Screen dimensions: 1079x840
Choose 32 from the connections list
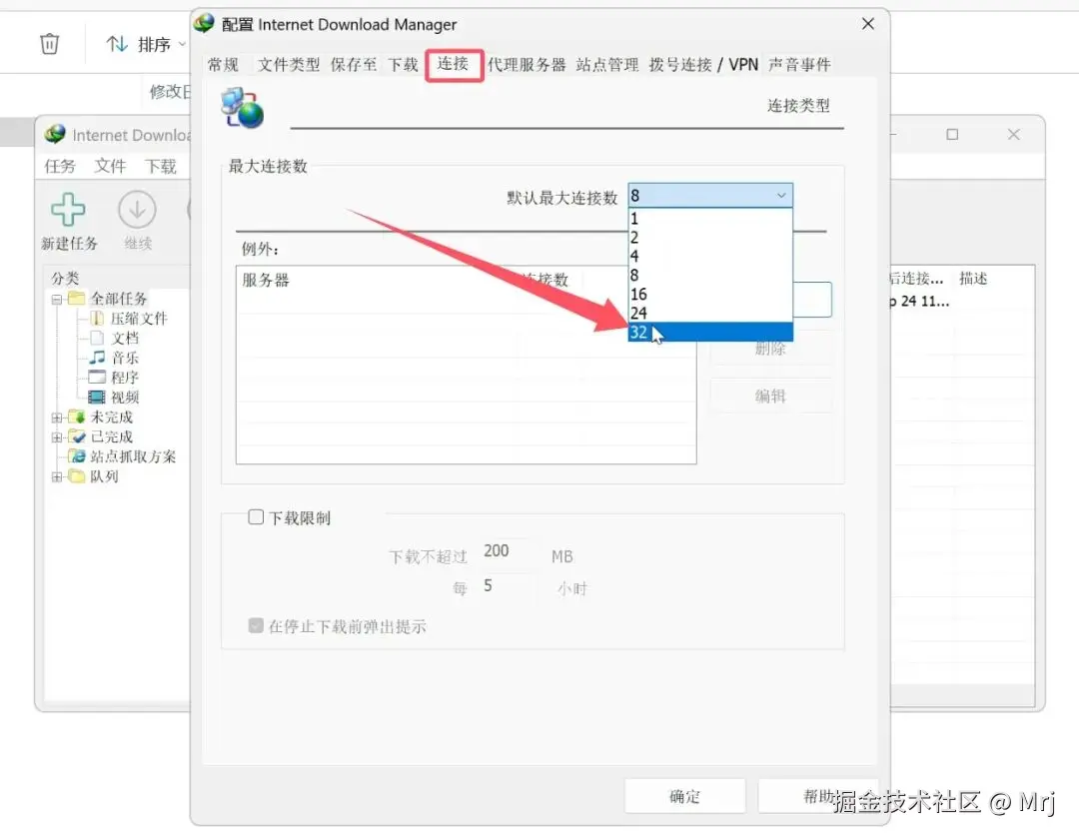coord(710,333)
